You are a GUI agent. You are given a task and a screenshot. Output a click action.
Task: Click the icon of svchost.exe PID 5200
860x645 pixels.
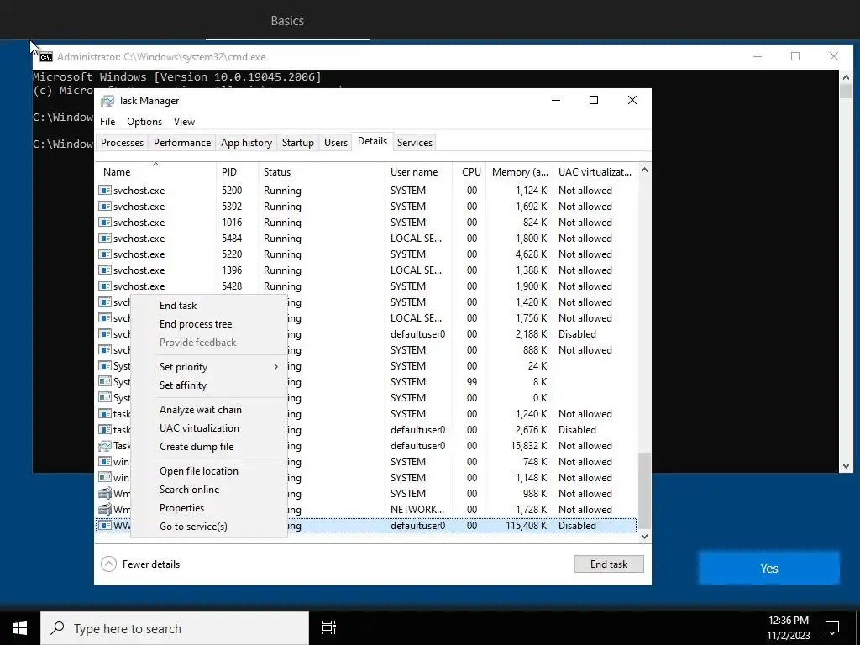click(x=105, y=191)
